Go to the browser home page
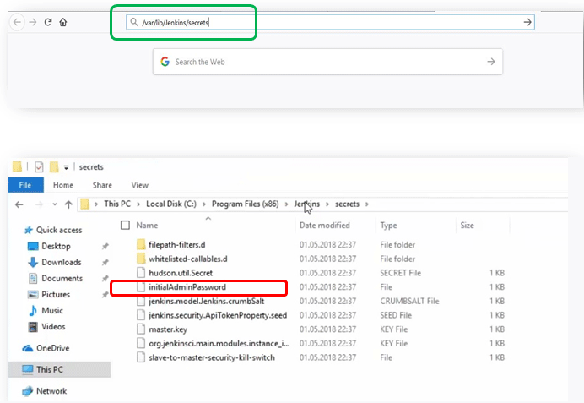 click(63, 22)
